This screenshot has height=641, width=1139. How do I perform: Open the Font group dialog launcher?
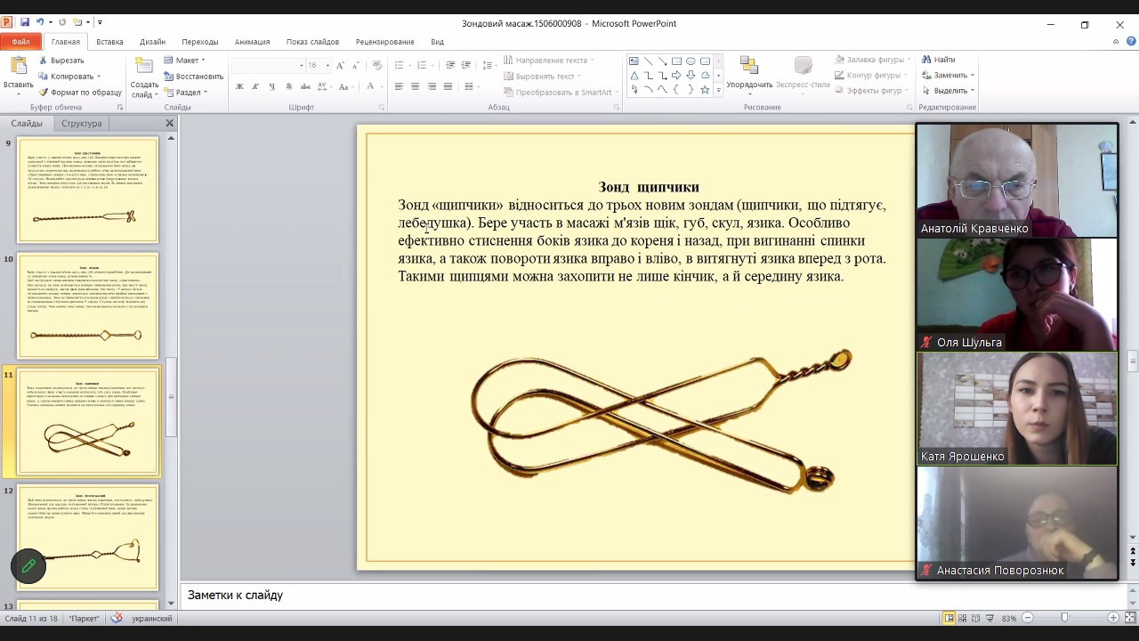pyautogui.click(x=381, y=107)
